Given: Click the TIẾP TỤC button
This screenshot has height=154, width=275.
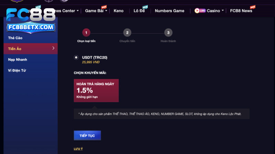Looking at the screenshot, I should click(x=87, y=136).
